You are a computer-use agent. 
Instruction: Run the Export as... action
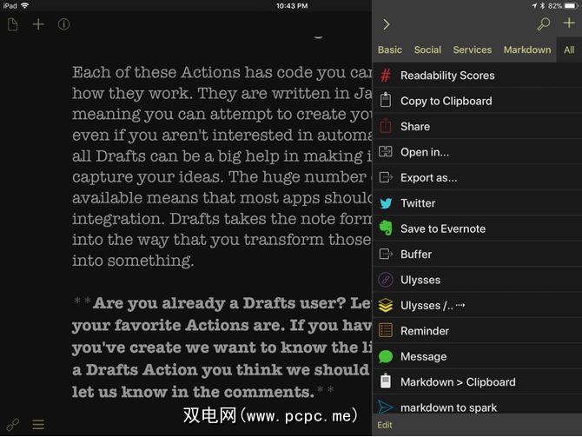coord(477,177)
